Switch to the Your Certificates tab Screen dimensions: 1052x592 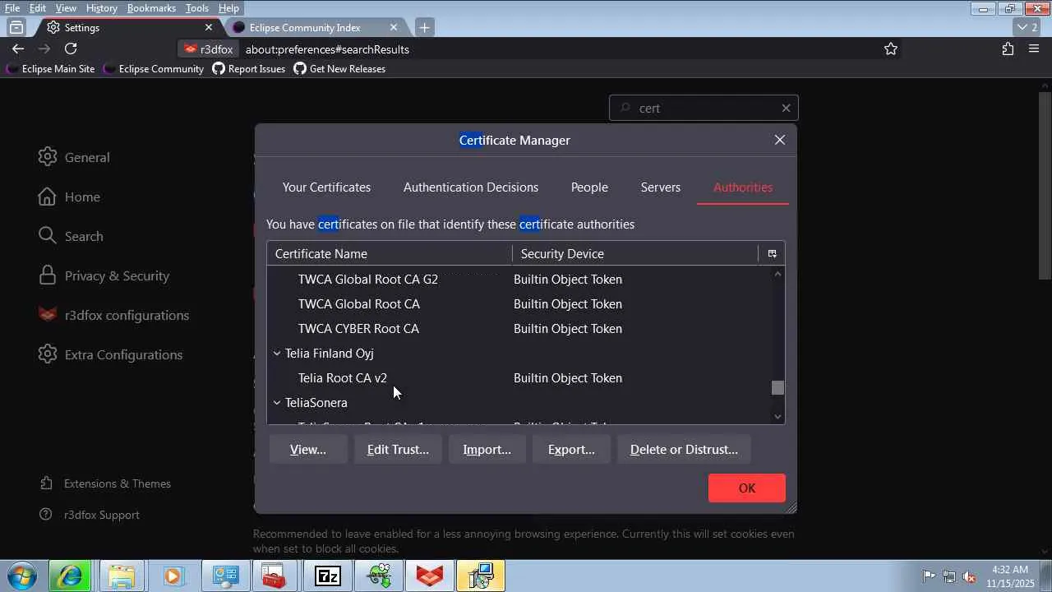(x=326, y=187)
